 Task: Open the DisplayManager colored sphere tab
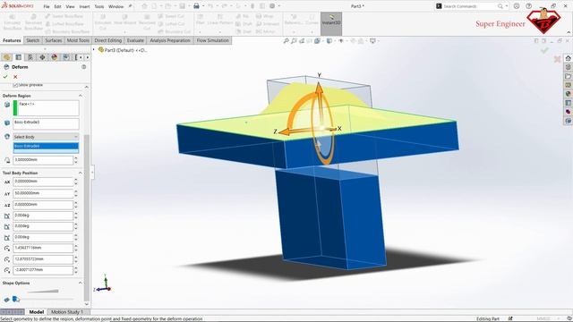(x=54, y=57)
